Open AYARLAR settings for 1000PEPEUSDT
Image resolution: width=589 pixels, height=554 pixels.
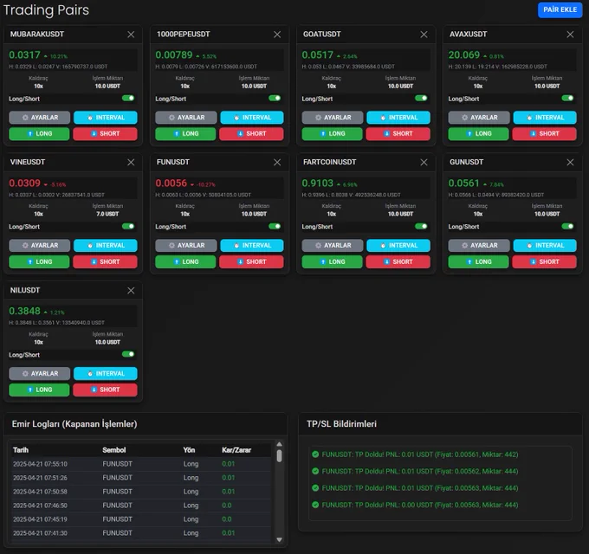click(186, 118)
